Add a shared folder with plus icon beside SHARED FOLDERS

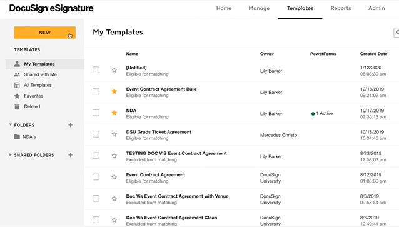coord(71,155)
